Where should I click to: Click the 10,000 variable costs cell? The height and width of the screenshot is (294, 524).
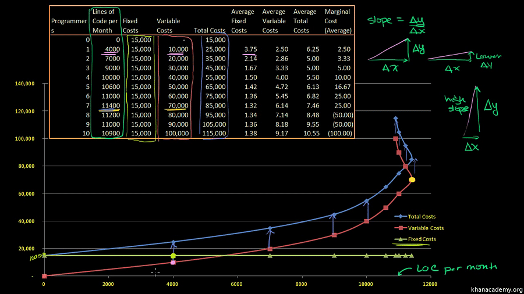178,49
